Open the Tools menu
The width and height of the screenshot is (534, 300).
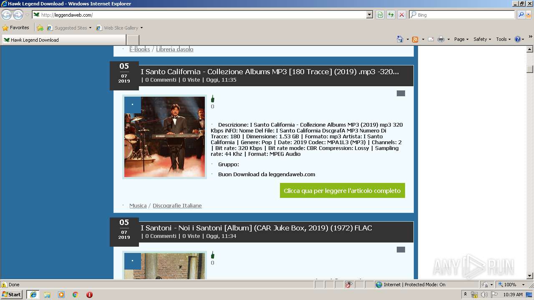pos(504,39)
